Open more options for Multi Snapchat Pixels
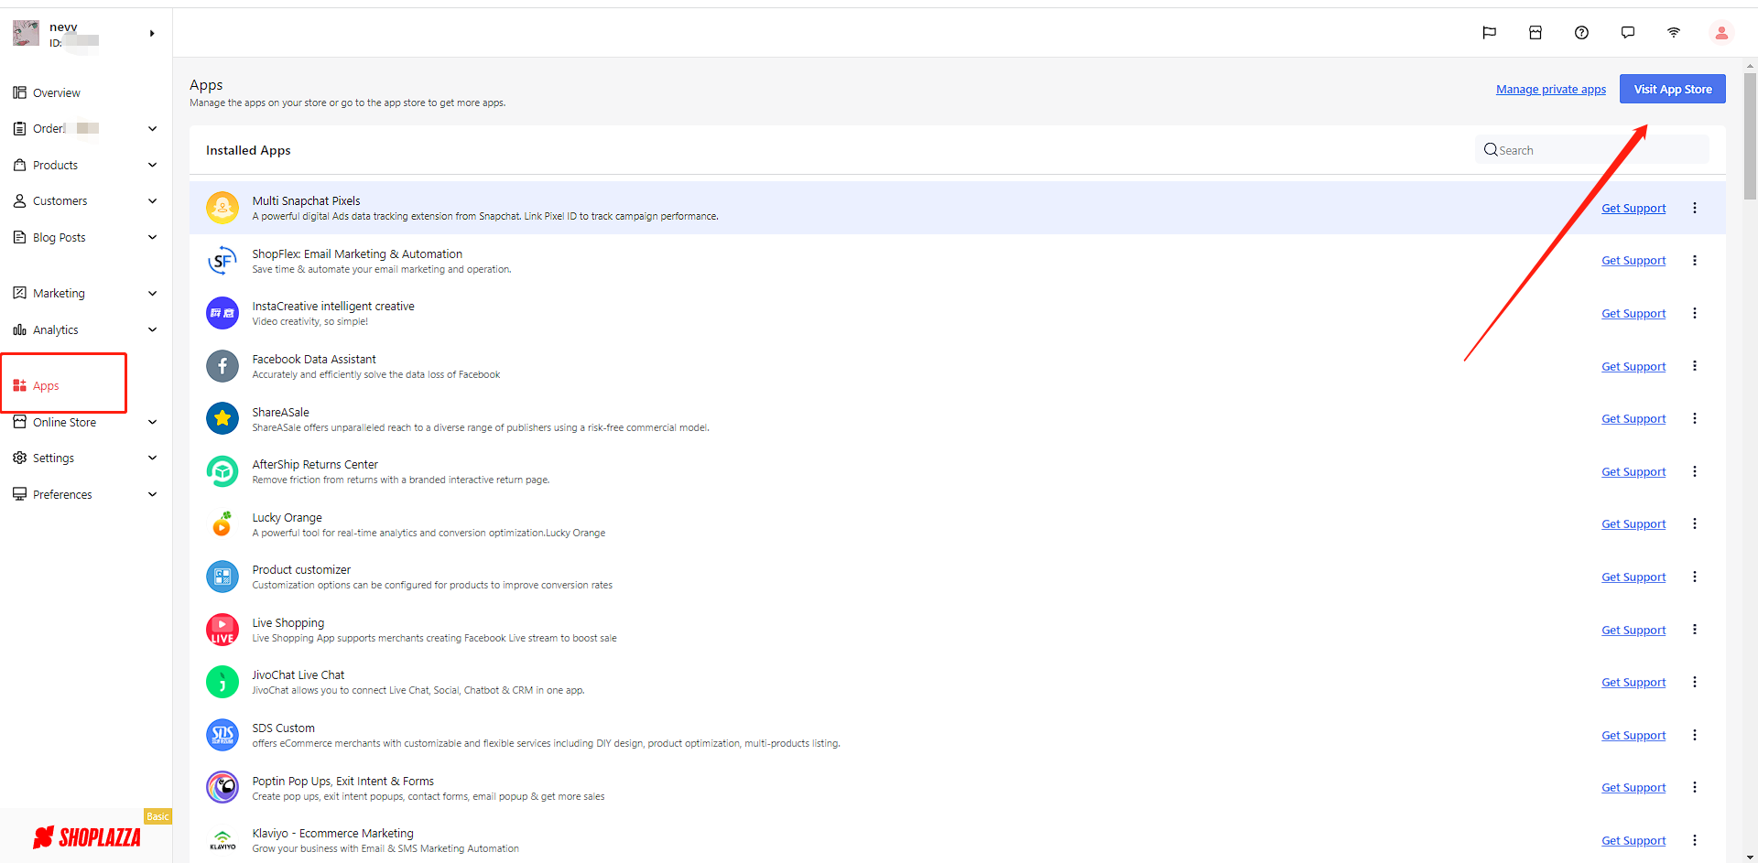Viewport: 1758px width, 863px height. (1695, 208)
